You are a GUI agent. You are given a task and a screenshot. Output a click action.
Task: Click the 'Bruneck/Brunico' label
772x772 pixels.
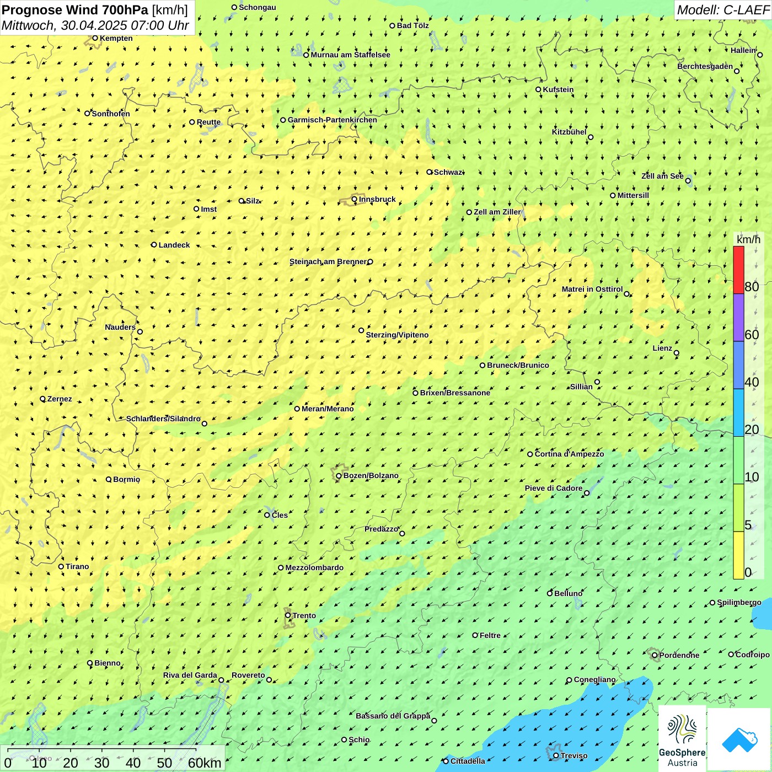click(x=518, y=365)
